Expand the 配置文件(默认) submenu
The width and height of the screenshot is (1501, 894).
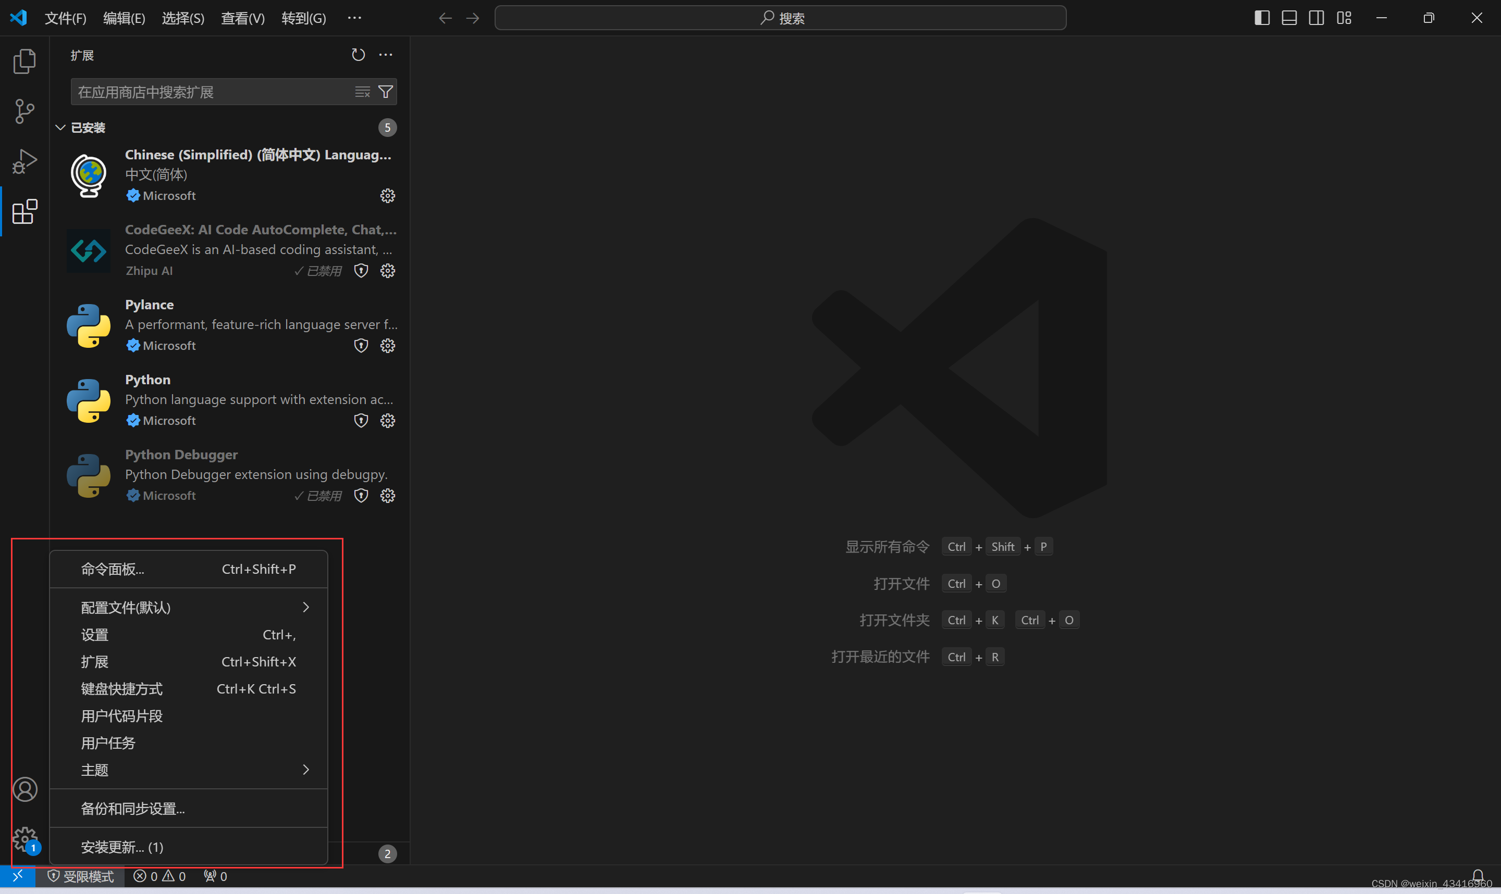[189, 607]
